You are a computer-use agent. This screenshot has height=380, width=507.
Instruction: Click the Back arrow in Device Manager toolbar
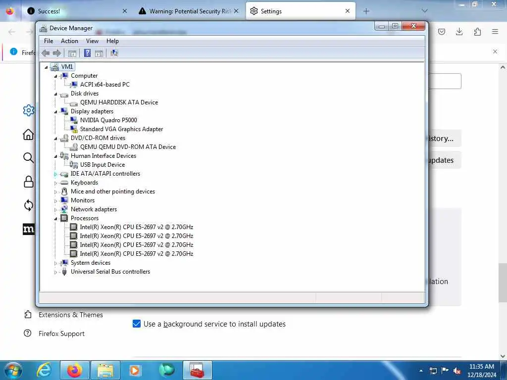pos(46,53)
